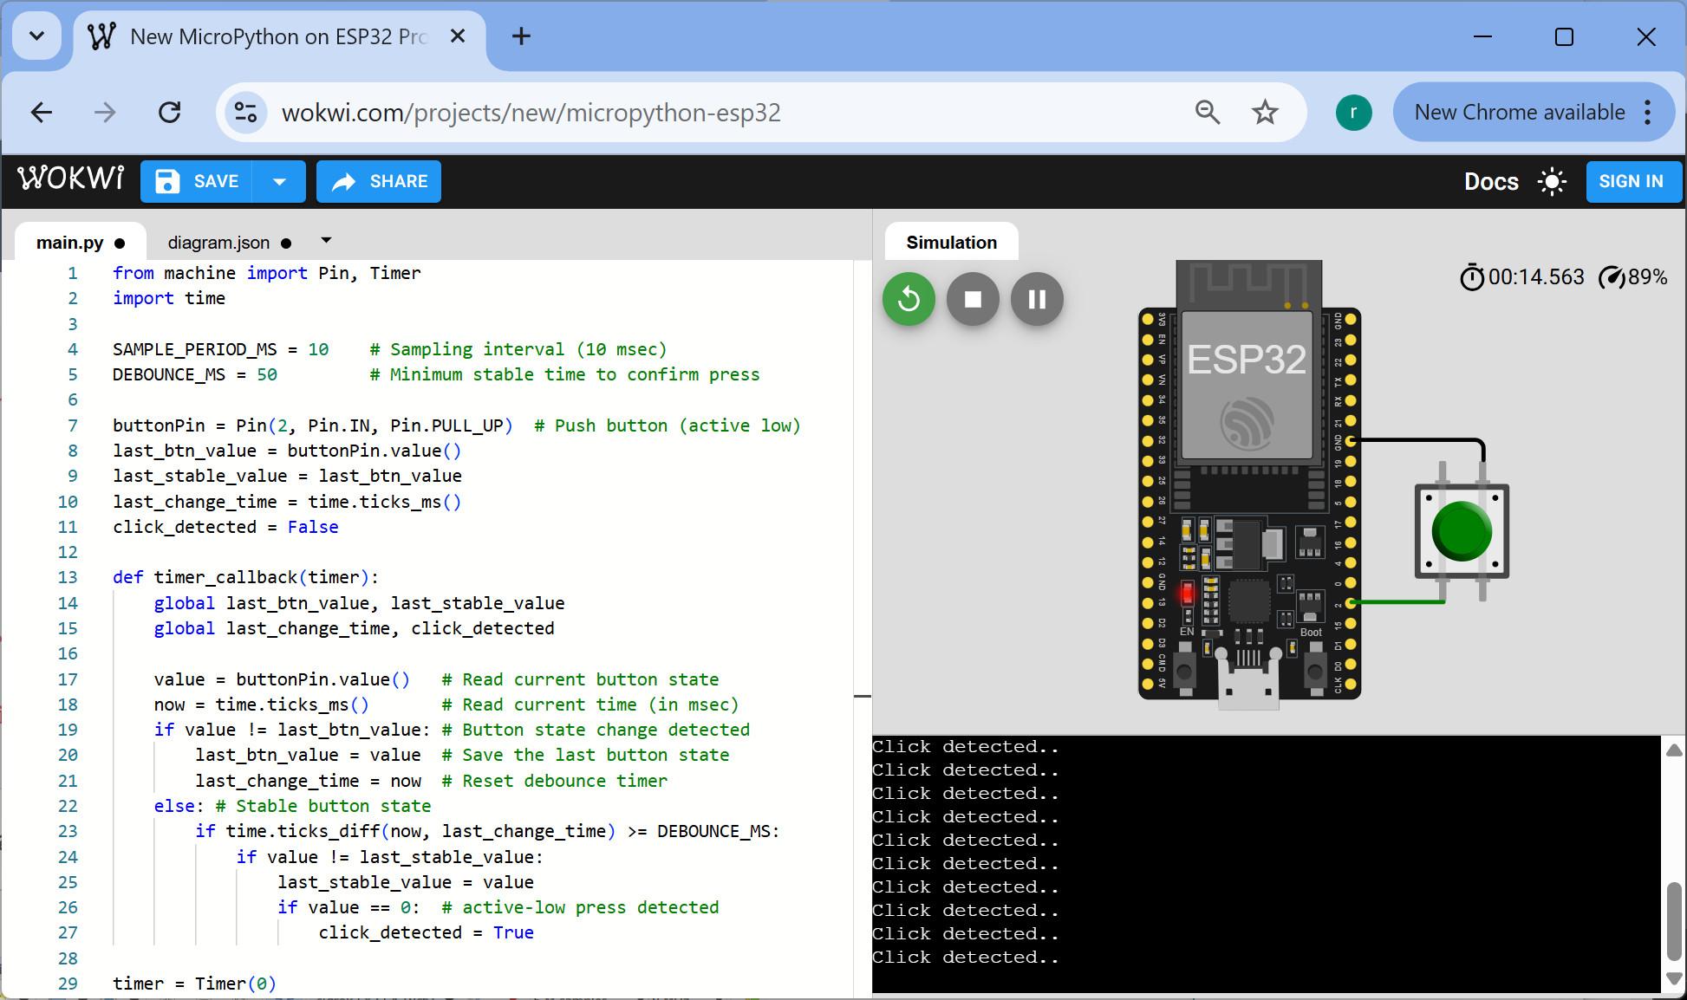Go forward in Chrome

click(105, 112)
